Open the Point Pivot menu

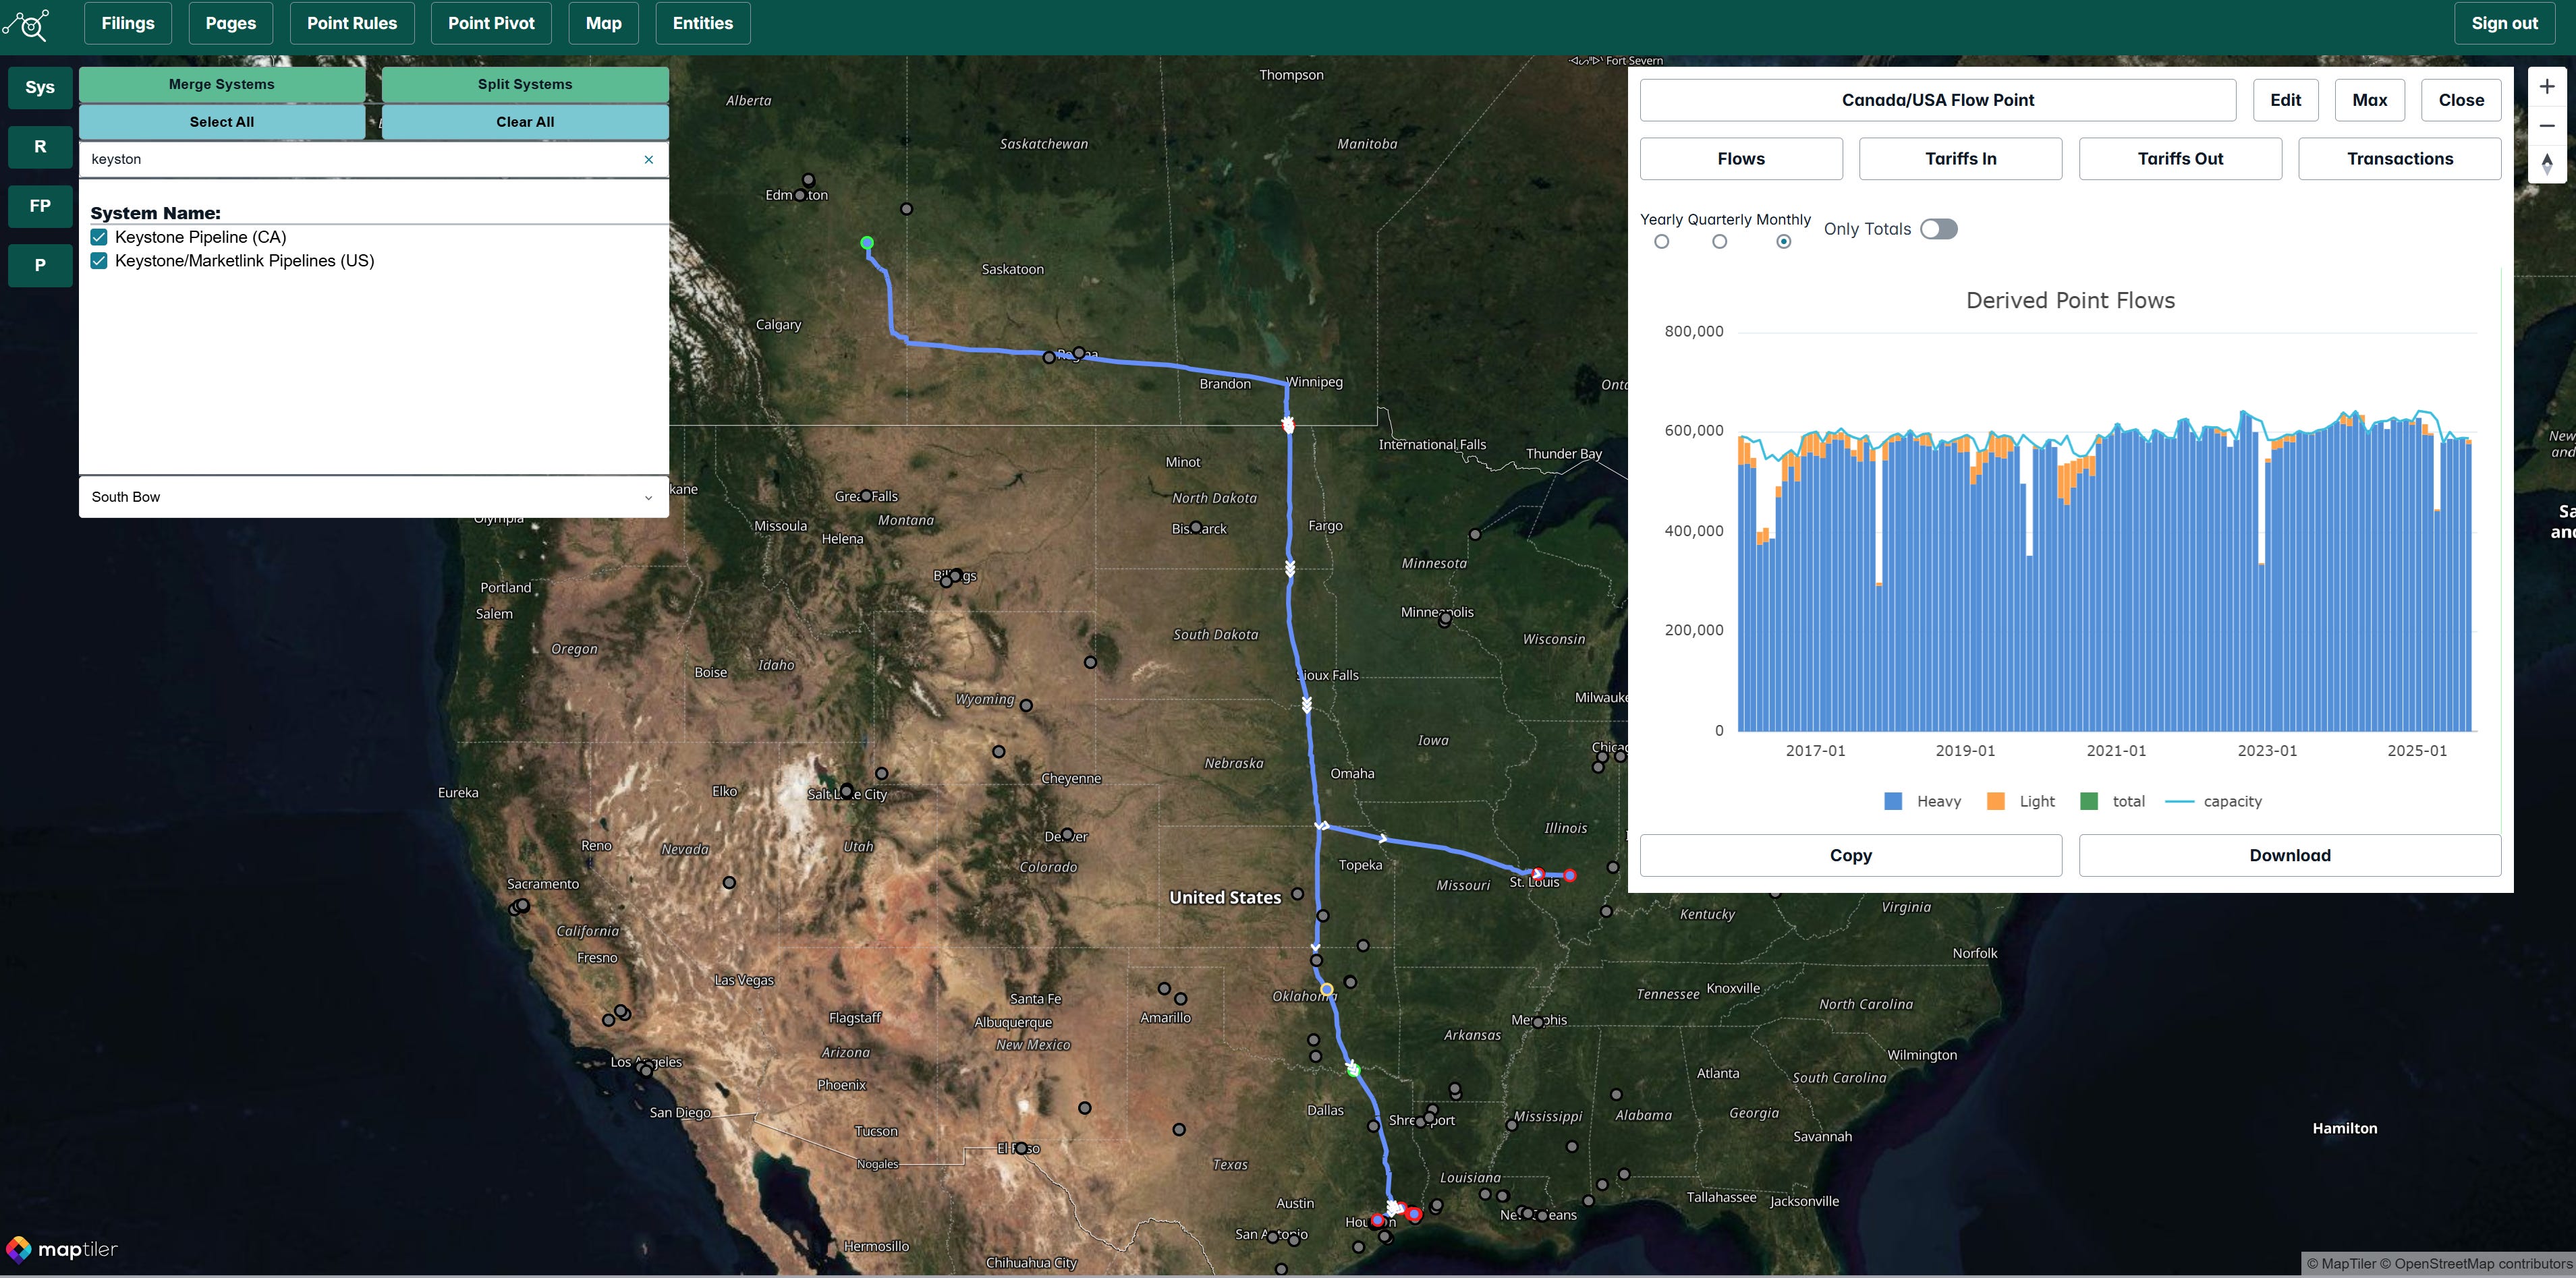[x=491, y=23]
